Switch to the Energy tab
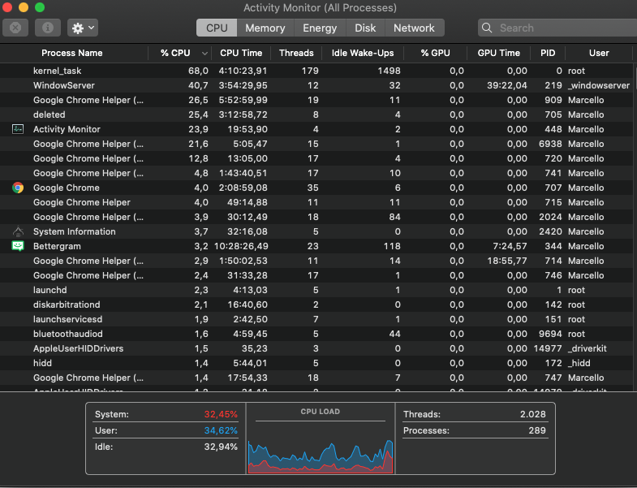This screenshot has width=637, height=488. coord(320,28)
